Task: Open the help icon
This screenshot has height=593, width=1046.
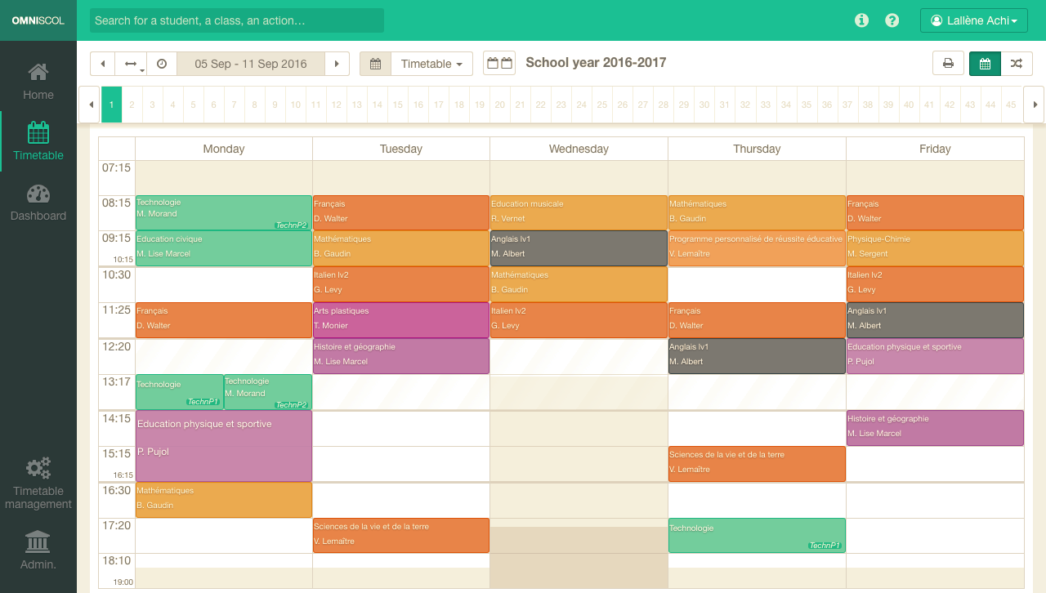Action: tap(892, 20)
